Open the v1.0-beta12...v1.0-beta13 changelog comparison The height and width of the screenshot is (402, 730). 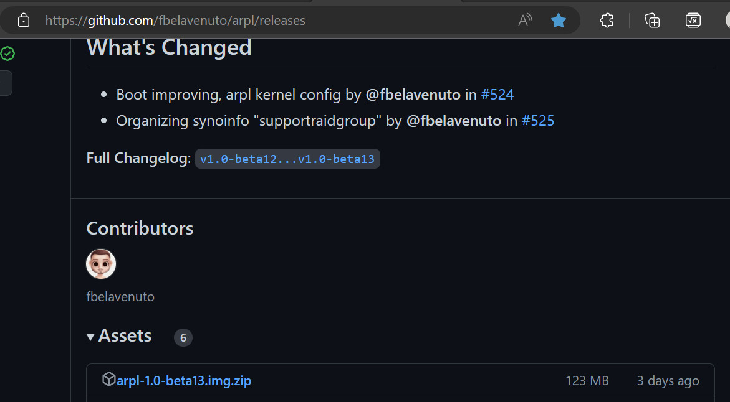pyautogui.click(x=287, y=159)
